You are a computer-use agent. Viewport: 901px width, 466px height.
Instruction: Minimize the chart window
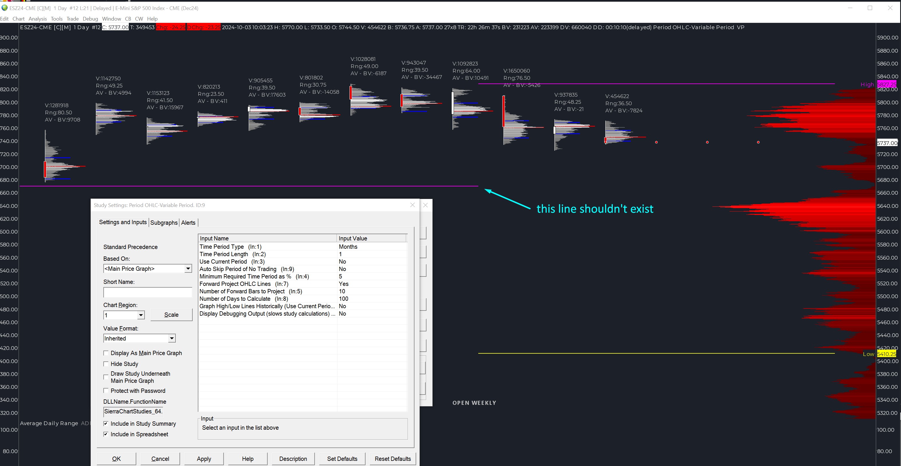pyautogui.click(x=850, y=8)
